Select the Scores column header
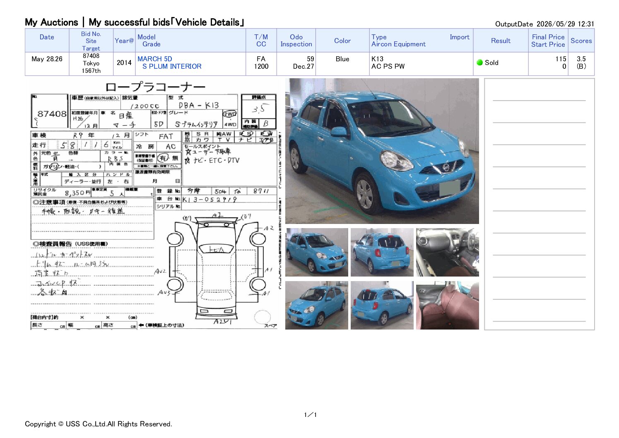 pyautogui.click(x=581, y=41)
